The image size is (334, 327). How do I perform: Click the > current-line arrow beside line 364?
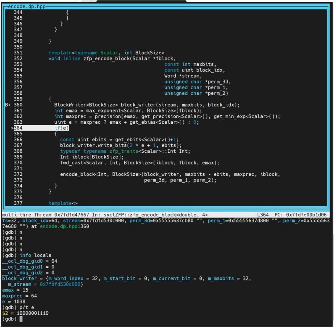[x=12, y=128]
